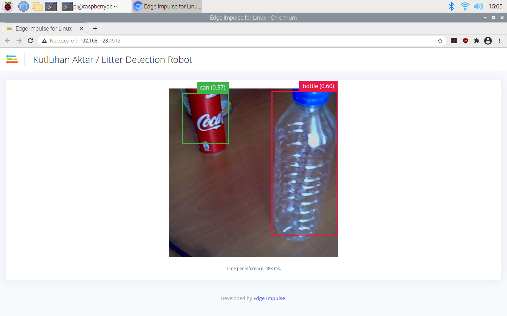This screenshot has width=507, height=316.
Task: Switch to Edge Impulse for Linux Chromium in the taskbar
Action: 167,6
